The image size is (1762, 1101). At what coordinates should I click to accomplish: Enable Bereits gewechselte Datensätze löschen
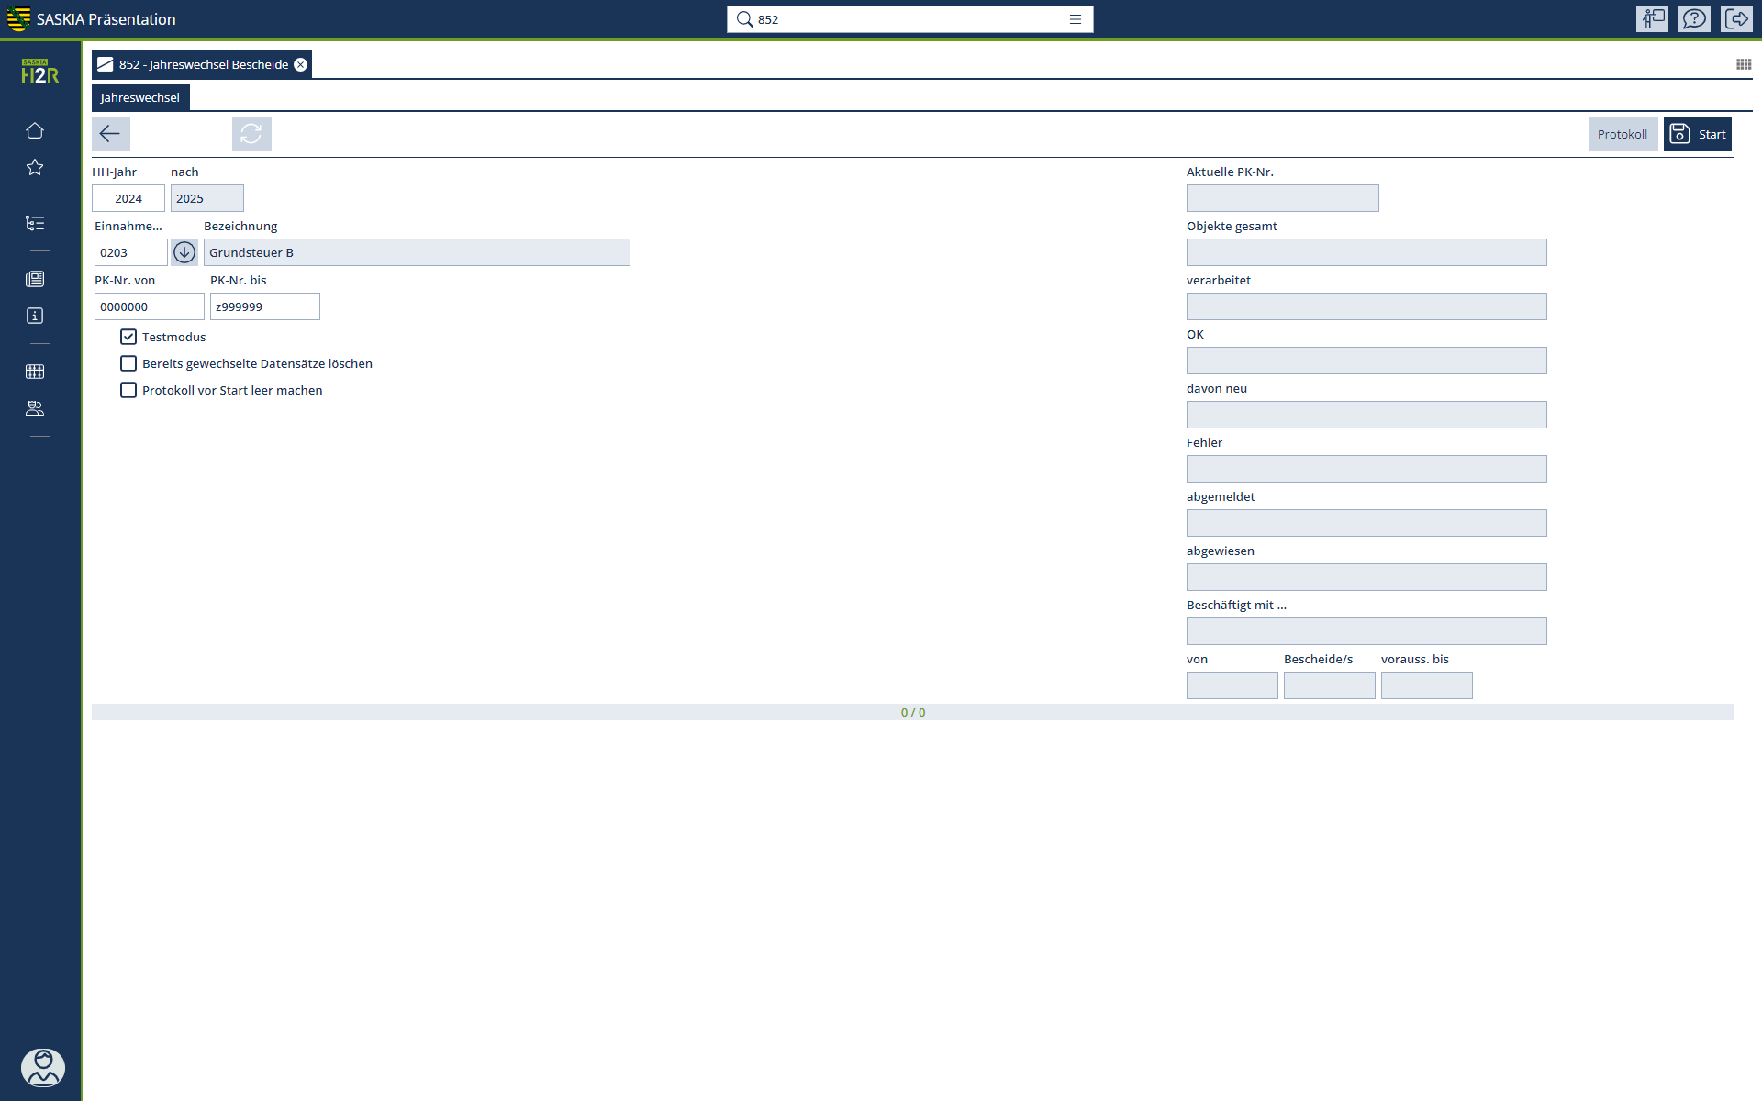(128, 363)
